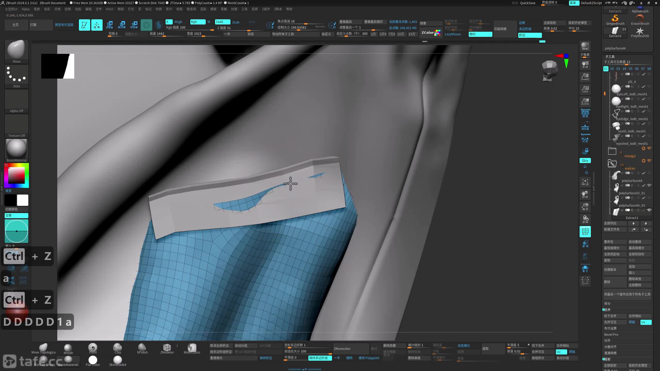Choose Flat Color material

93,361
